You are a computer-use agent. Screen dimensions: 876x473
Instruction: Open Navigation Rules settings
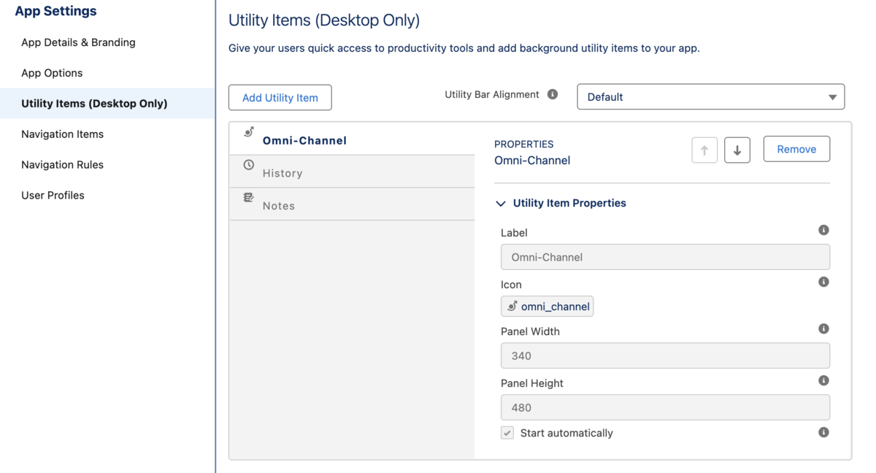click(62, 165)
